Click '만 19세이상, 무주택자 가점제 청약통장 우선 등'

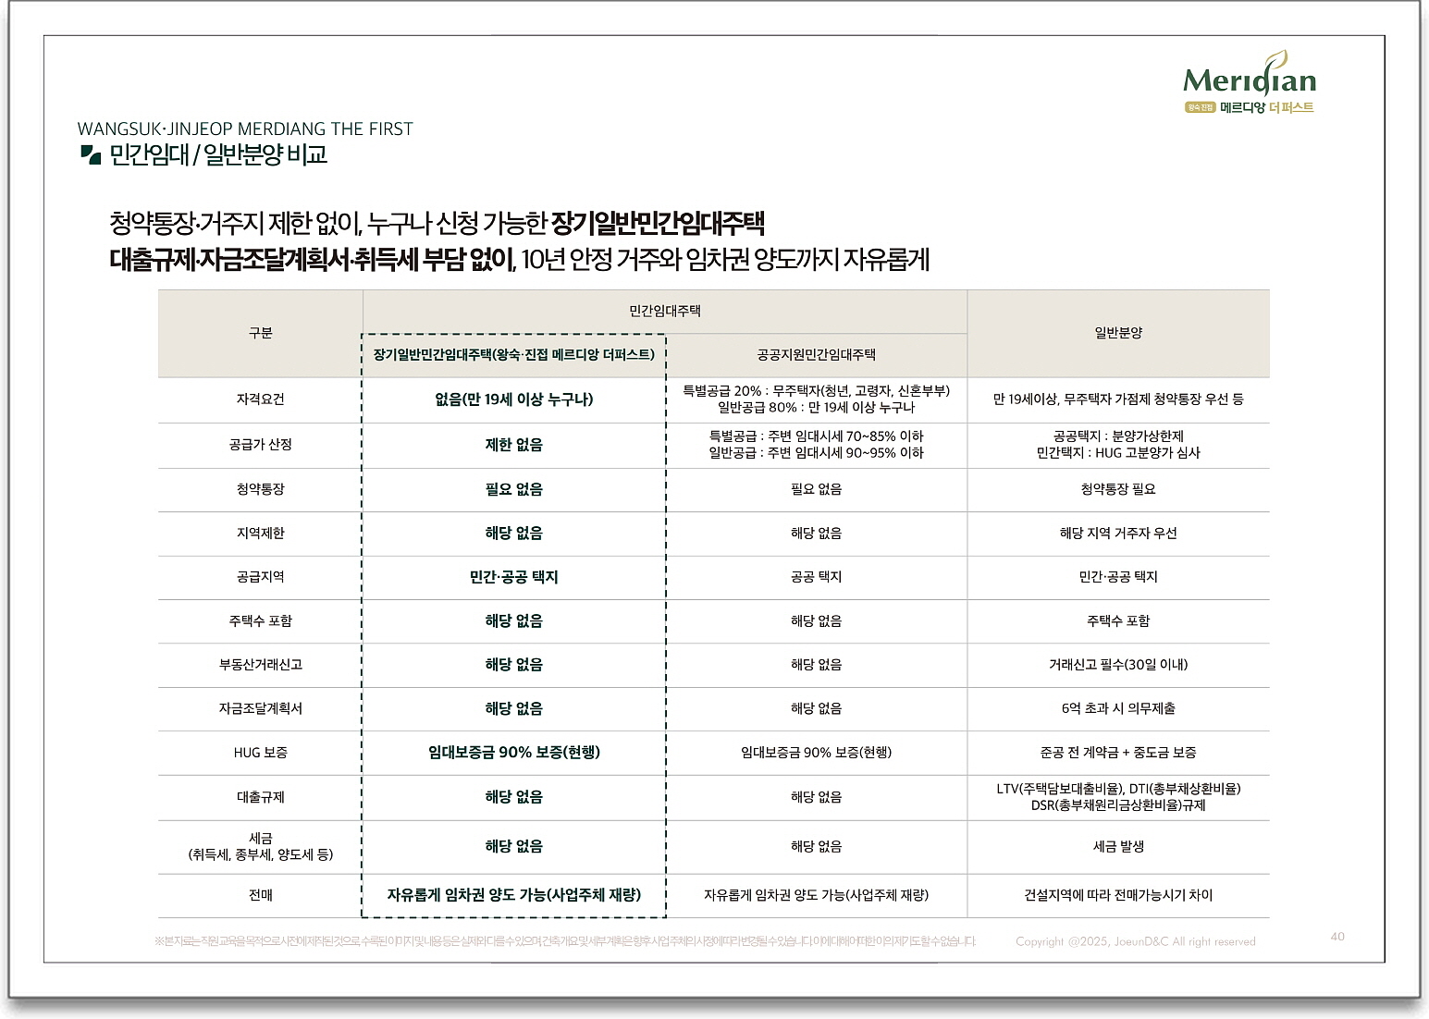[1118, 399]
